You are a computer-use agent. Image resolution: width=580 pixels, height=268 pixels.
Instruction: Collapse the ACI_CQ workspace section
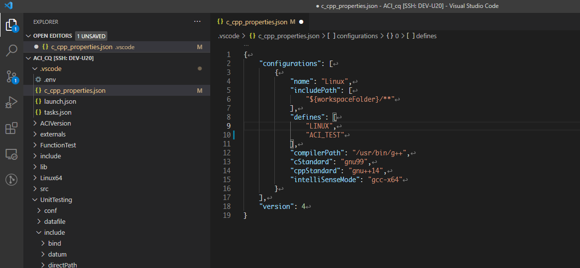click(x=29, y=58)
